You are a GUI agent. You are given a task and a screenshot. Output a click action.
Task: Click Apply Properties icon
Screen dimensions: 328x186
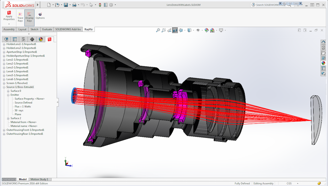coord(9,16)
